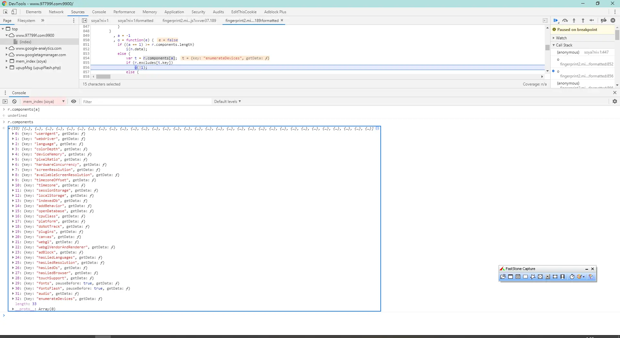Open the DevTools customize menu
Image resolution: width=620 pixels, height=338 pixels.
pyautogui.click(x=615, y=12)
